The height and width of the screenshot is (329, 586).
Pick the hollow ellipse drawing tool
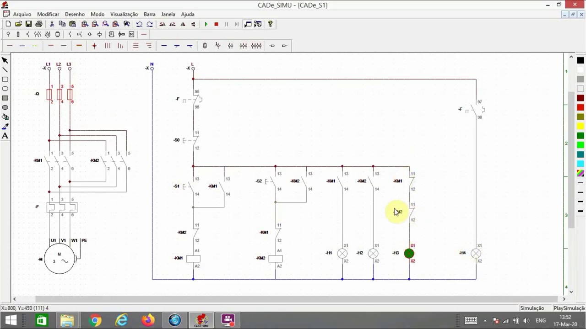pos(5,89)
